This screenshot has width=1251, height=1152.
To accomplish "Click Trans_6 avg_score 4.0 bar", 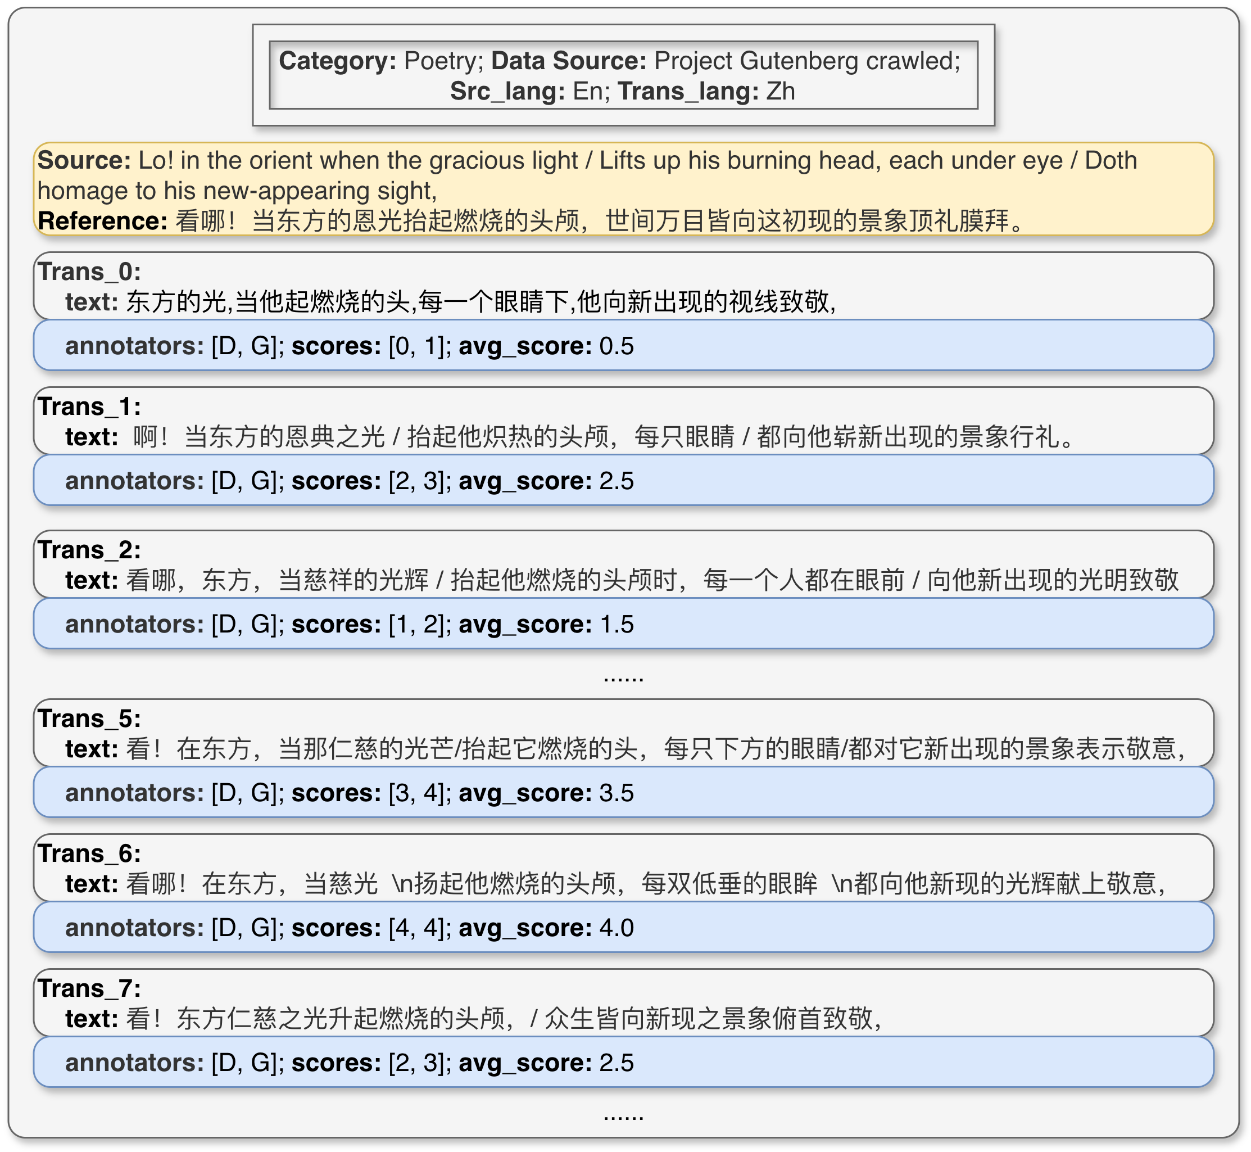I will pyautogui.click(x=623, y=927).
